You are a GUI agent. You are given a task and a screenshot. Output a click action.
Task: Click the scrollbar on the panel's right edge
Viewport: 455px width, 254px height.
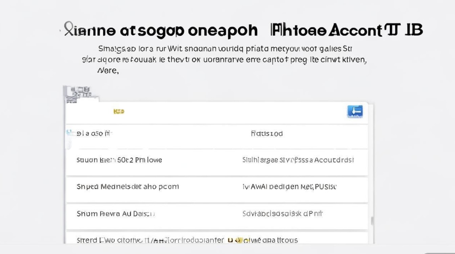coord(372,221)
